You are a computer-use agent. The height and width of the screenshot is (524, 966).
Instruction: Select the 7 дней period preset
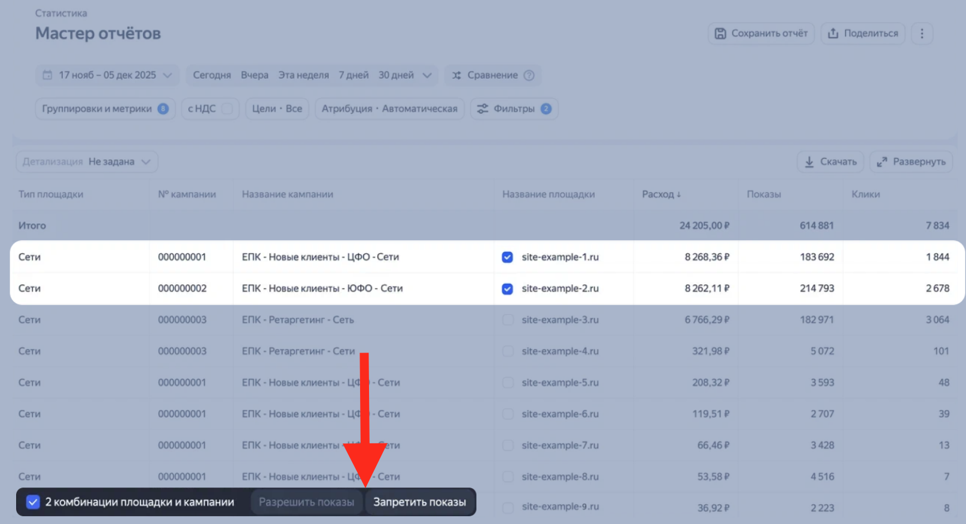point(354,75)
